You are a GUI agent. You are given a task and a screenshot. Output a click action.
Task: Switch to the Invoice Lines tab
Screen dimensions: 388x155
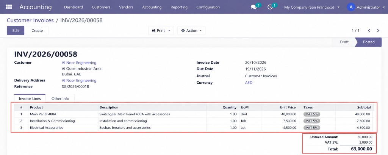30,98
